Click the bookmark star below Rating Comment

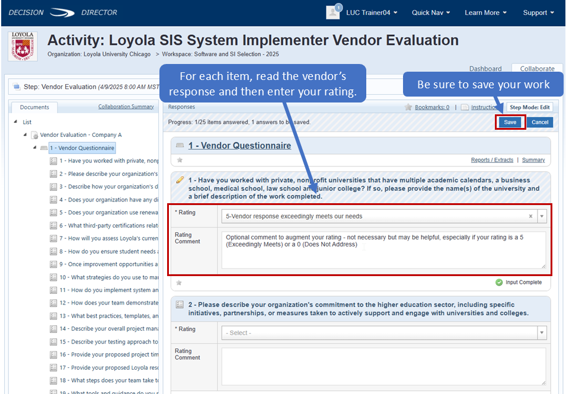(x=178, y=283)
